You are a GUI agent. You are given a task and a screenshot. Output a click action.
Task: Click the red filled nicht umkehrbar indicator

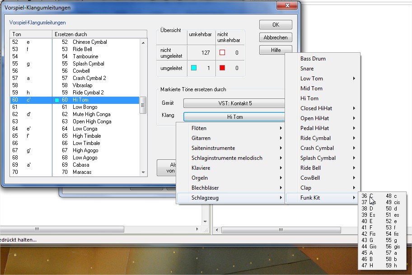coord(222,68)
